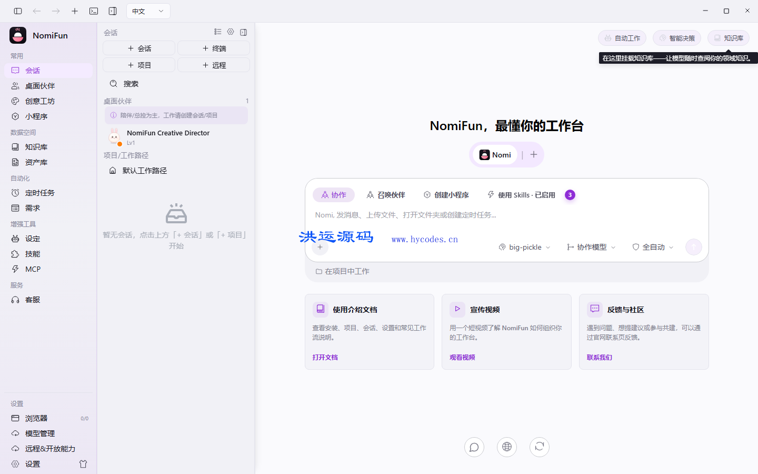Image resolution: width=758 pixels, height=474 pixels.
Task: Toggle 智能决策 at the top right
Action: point(677,38)
